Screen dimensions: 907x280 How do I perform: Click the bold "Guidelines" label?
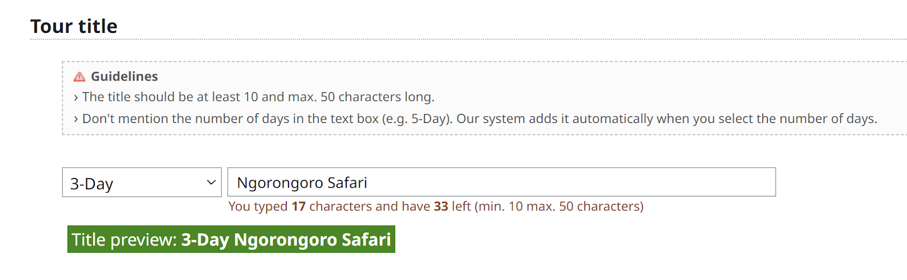(x=124, y=77)
